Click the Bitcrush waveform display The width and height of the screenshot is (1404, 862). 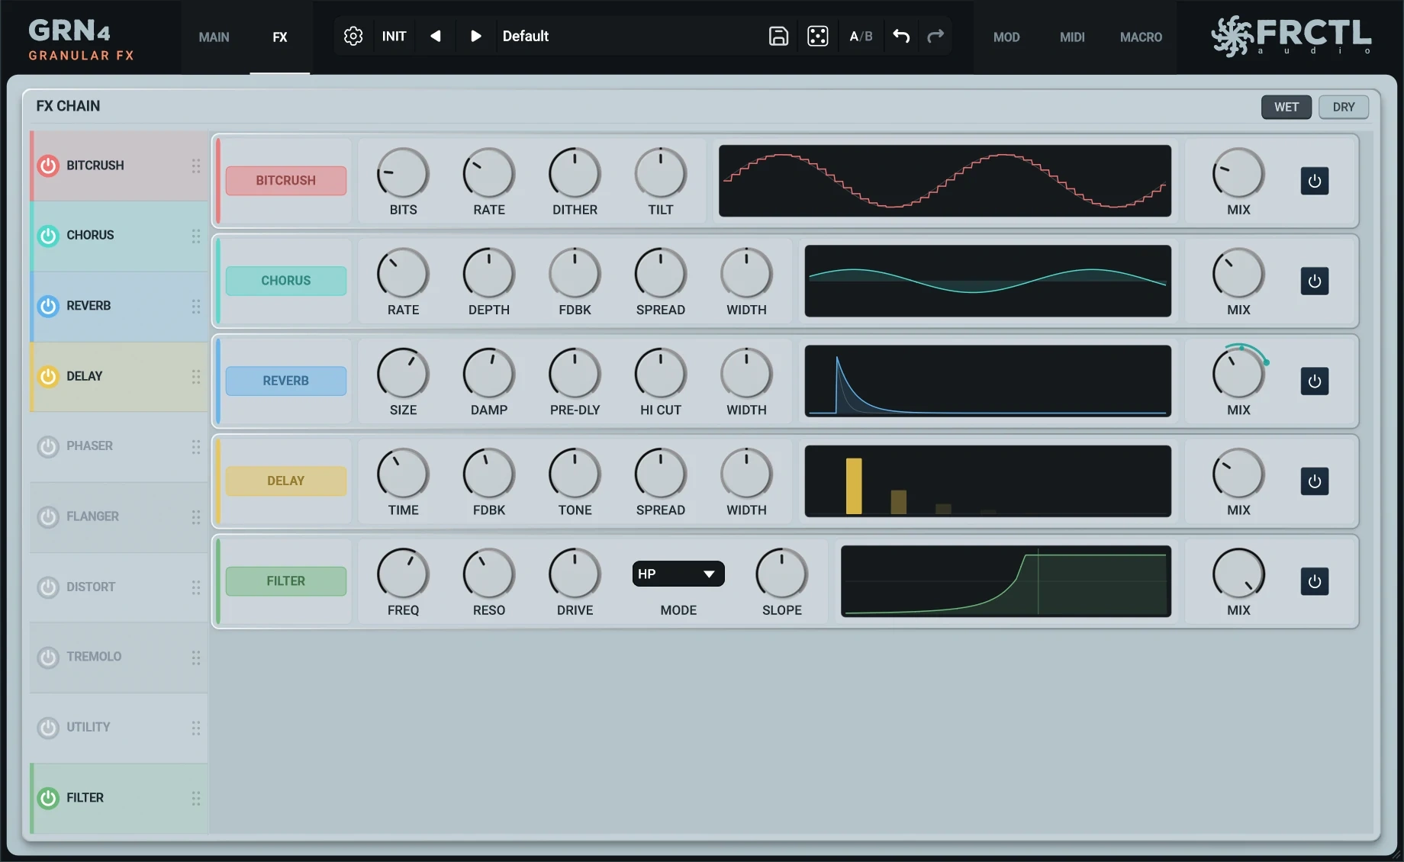coord(945,181)
